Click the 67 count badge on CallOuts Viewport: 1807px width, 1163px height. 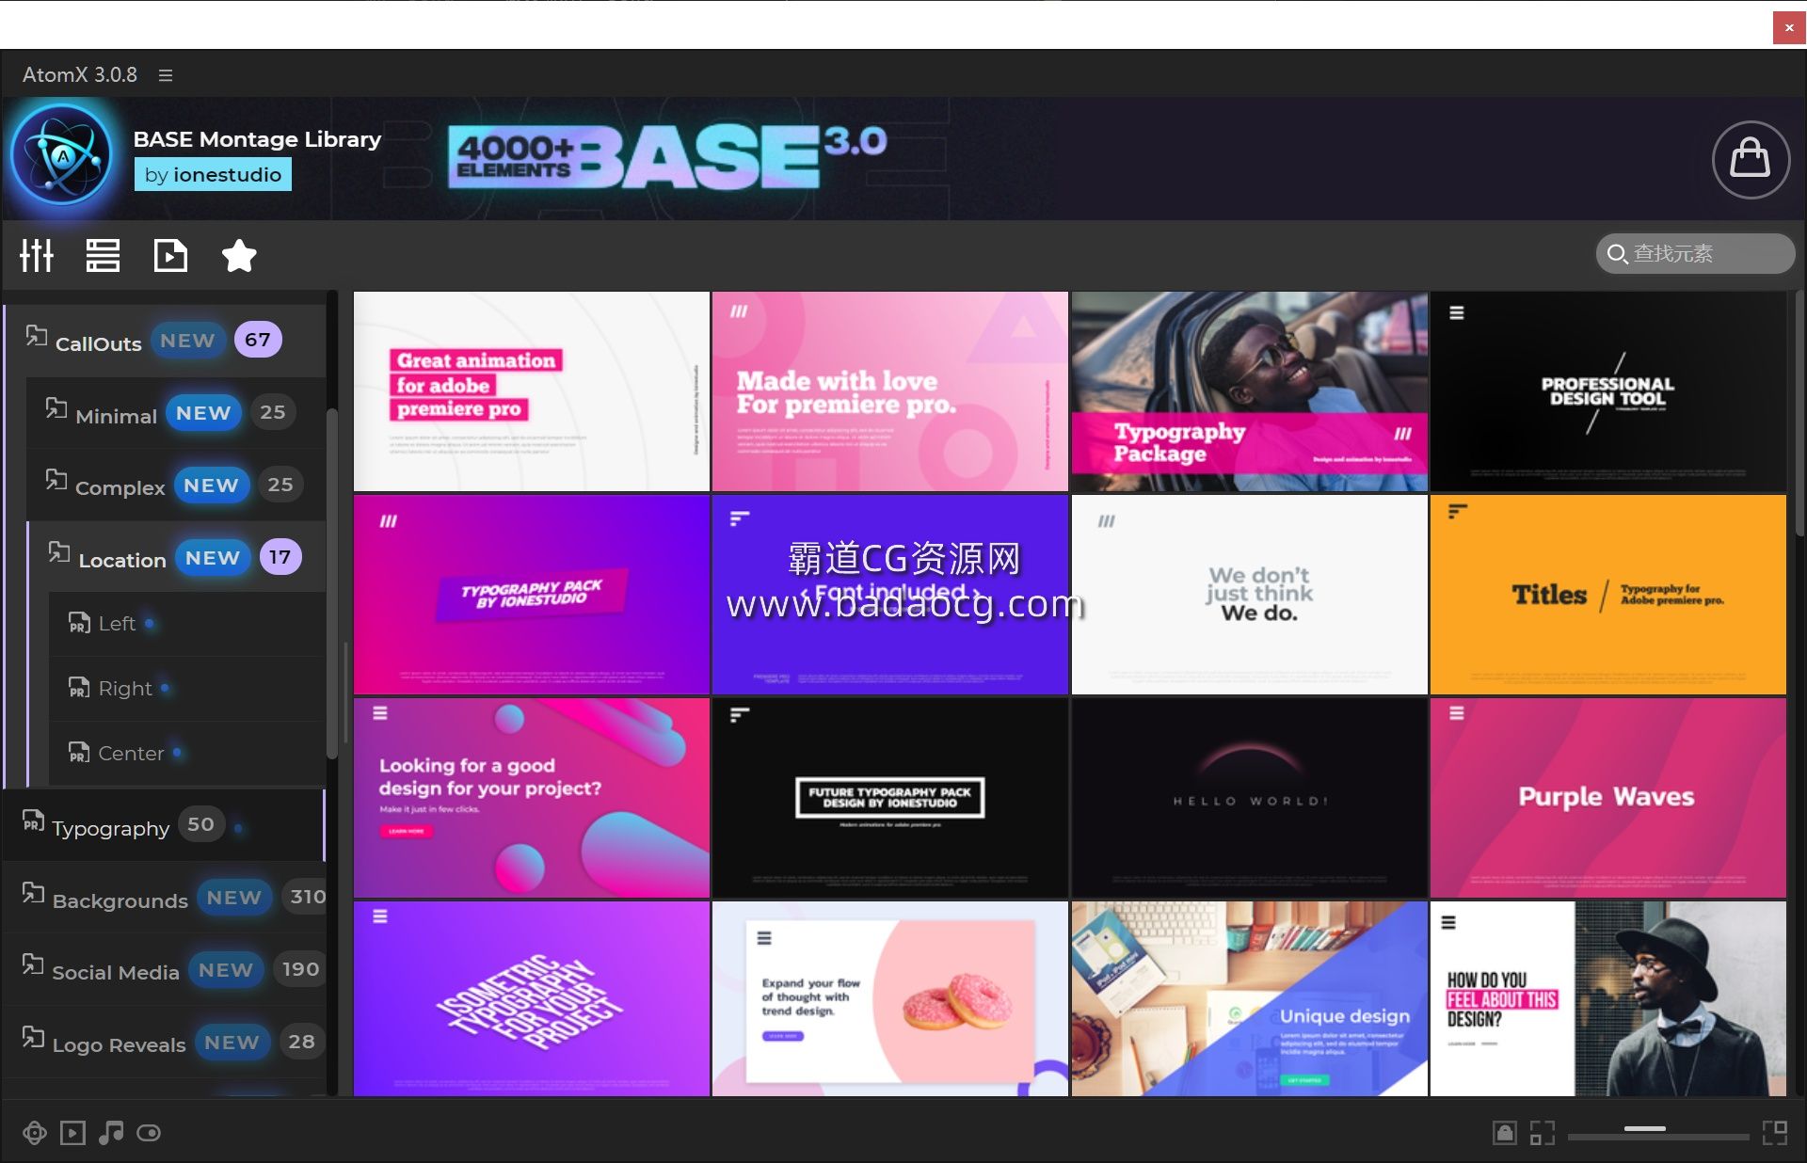coord(258,340)
